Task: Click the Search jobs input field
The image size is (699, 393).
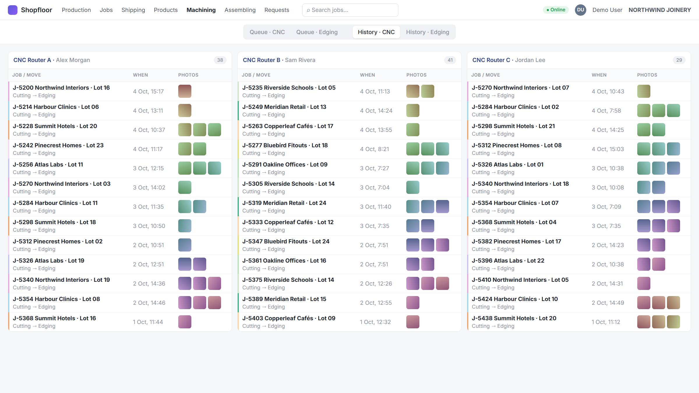Action: tap(350, 10)
